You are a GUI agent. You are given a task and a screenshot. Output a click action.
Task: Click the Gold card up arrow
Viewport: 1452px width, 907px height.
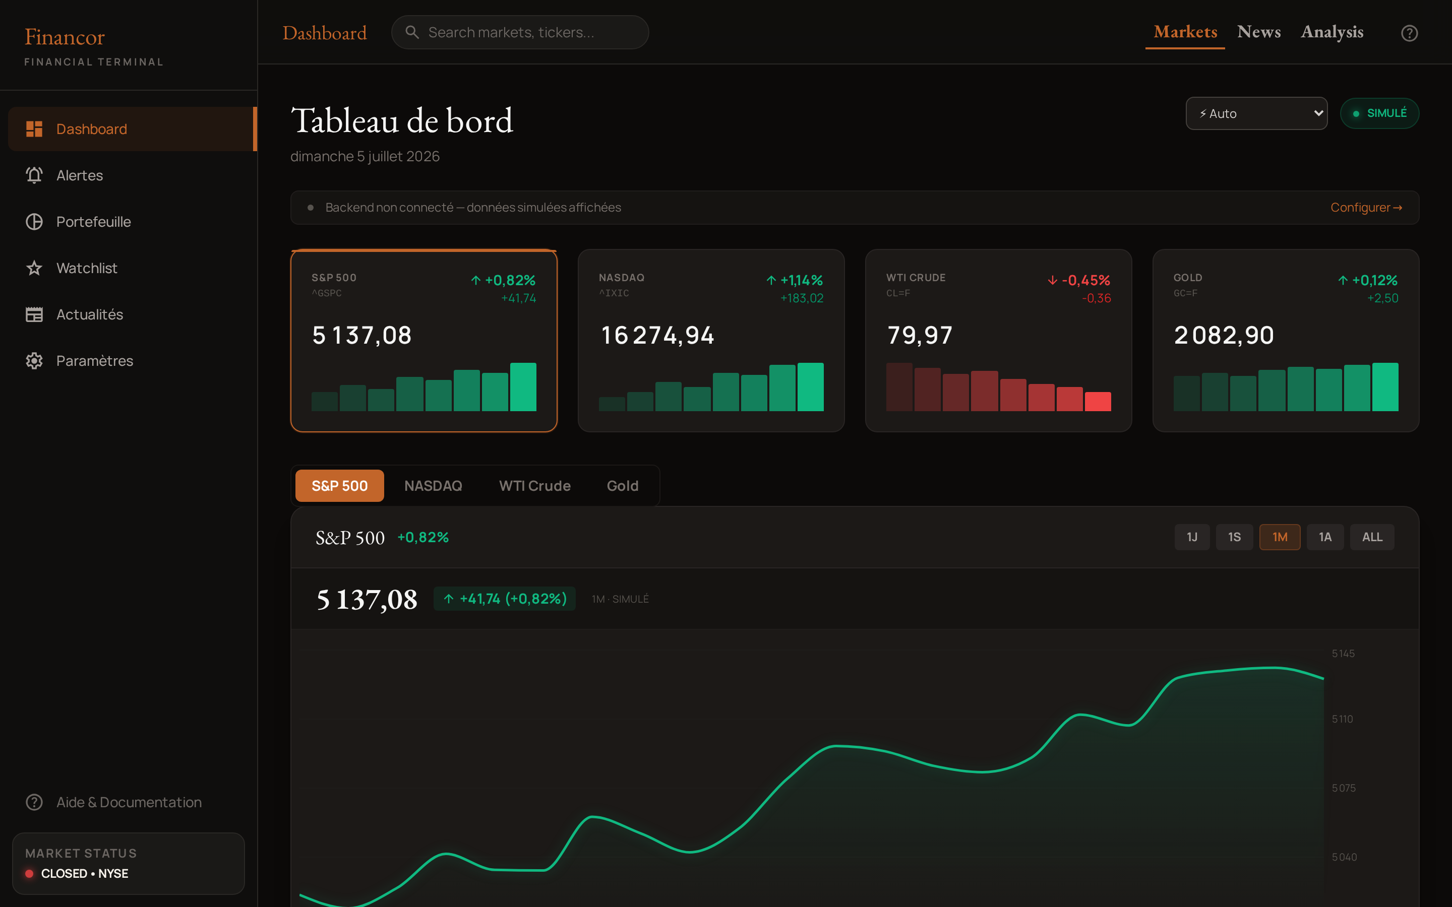point(1344,280)
